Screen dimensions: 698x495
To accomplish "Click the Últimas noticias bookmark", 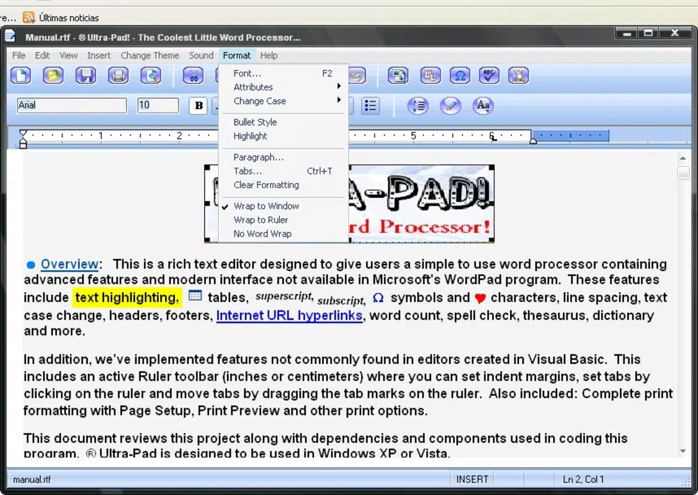I will coord(69,18).
